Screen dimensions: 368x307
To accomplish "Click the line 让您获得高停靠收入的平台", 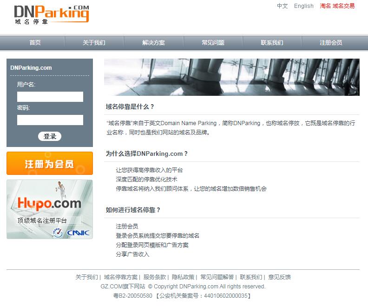I will [149, 170].
